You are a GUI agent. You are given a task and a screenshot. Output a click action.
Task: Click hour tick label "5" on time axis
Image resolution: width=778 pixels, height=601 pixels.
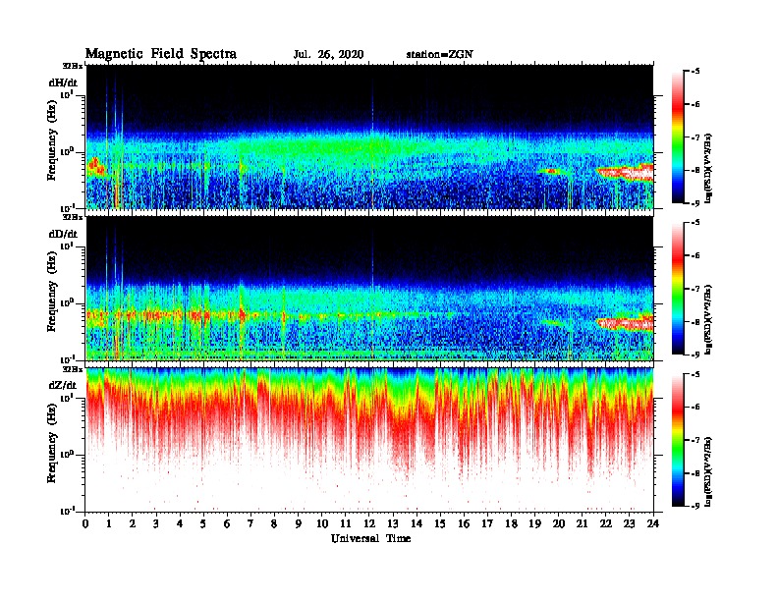click(x=203, y=524)
